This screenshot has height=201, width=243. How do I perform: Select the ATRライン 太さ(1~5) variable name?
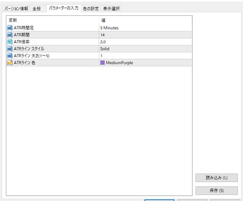pyautogui.click(x=32, y=56)
